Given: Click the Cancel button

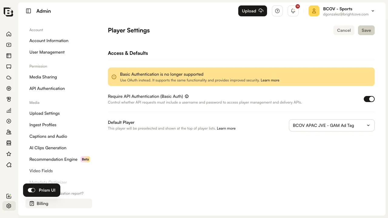Looking at the screenshot, I should click(344, 30).
